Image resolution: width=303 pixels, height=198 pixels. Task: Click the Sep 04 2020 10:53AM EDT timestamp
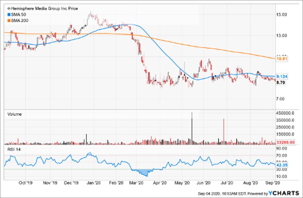click(222, 194)
